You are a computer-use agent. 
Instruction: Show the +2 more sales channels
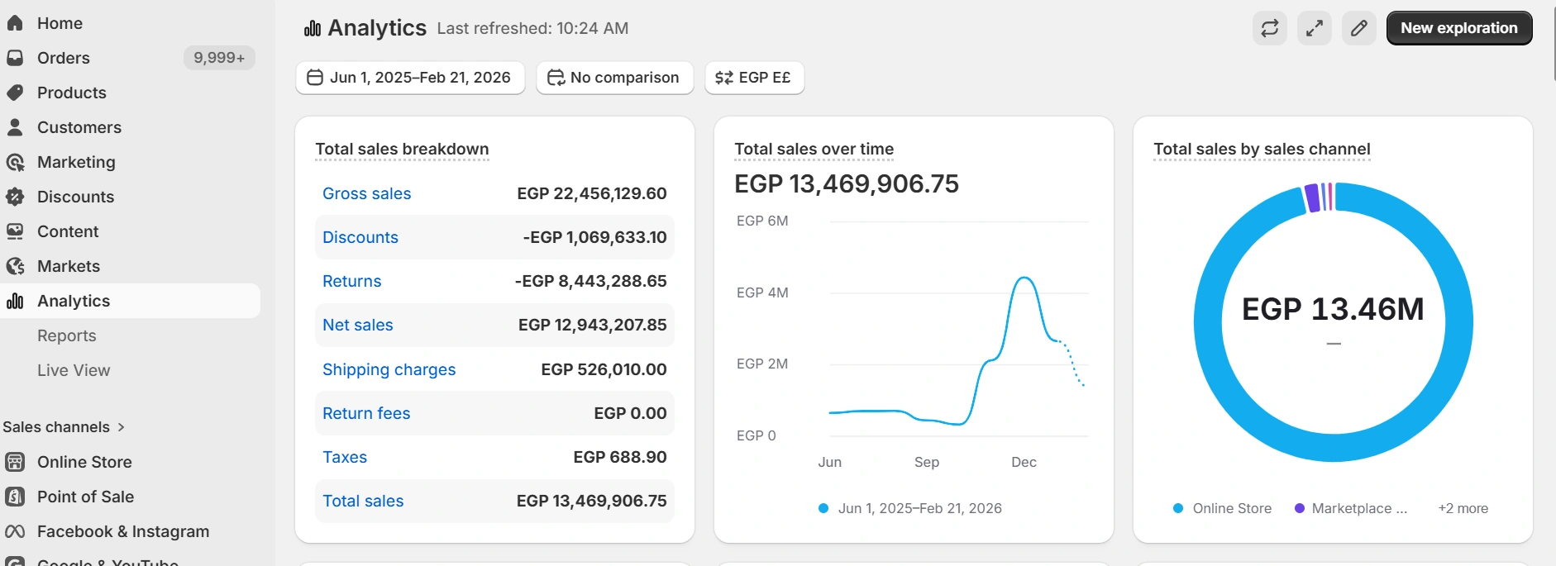click(x=1463, y=508)
